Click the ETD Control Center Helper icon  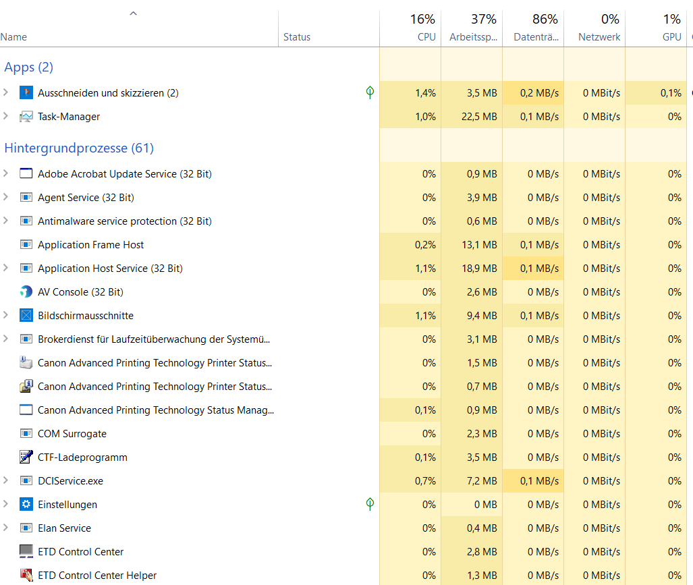coord(26,576)
